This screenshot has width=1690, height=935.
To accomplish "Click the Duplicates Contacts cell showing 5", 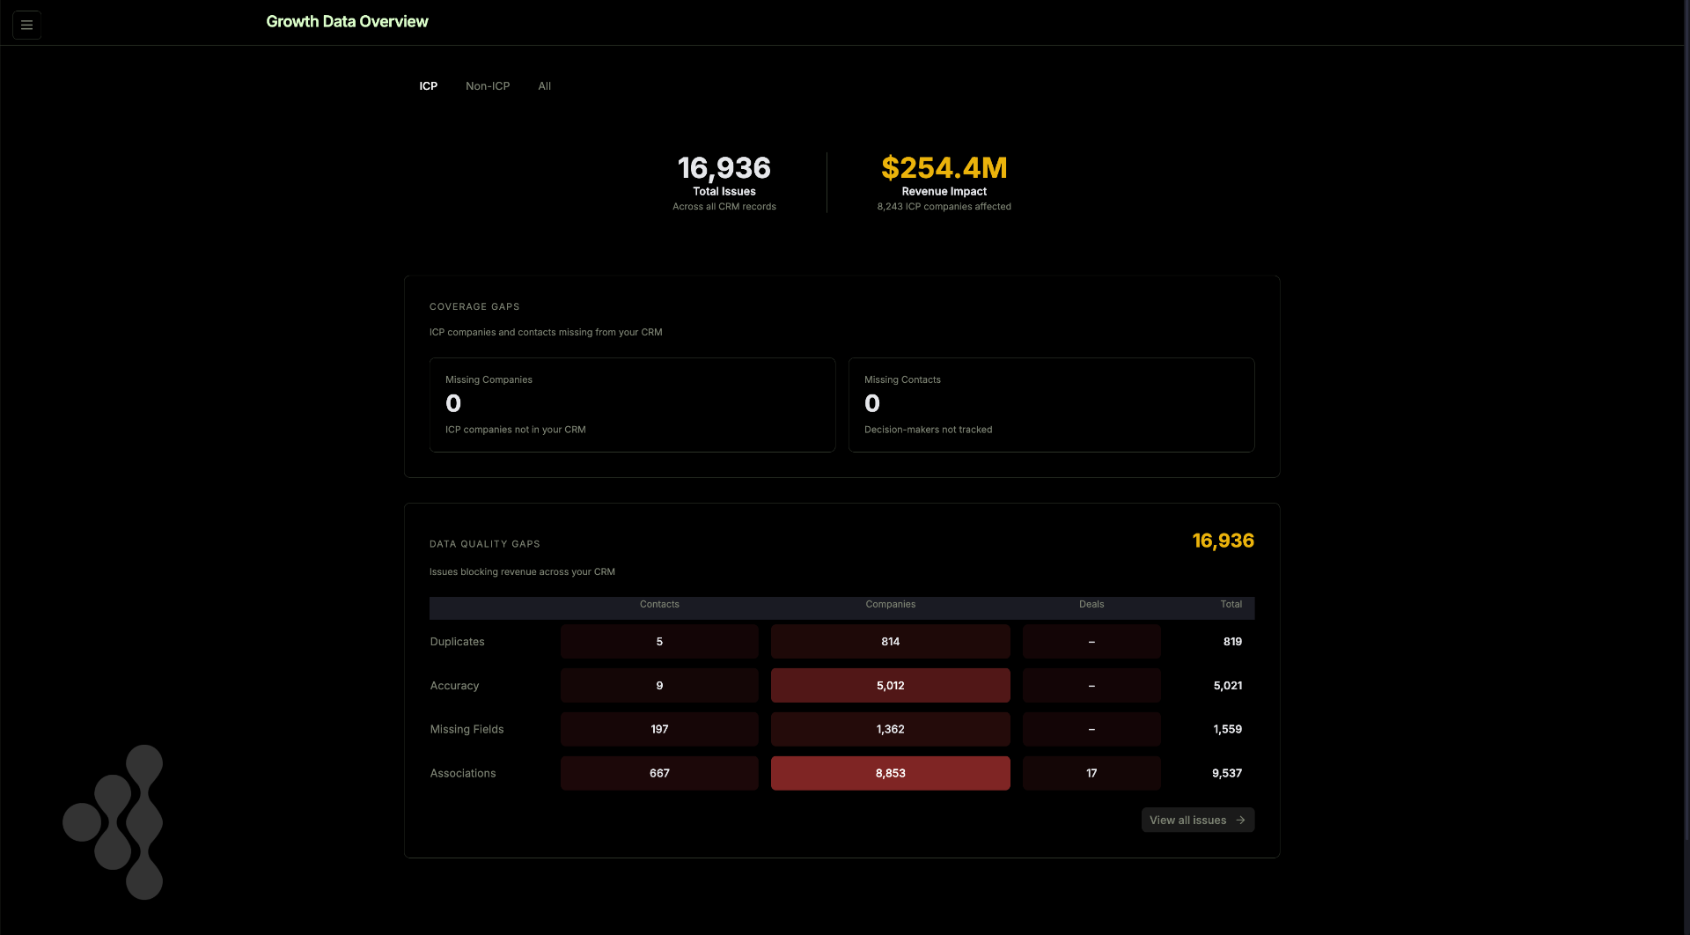I will 659,642.
